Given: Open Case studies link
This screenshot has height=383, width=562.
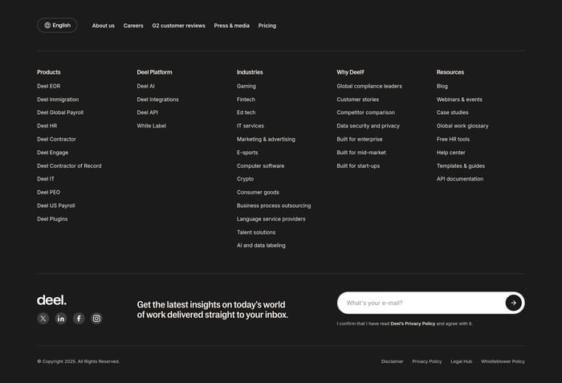Looking at the screenshot, I should click(452, 112).
